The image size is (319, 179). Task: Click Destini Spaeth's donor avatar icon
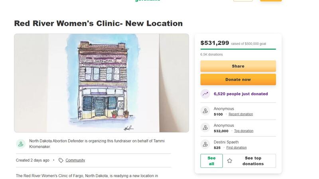click(x=205, y=144)
